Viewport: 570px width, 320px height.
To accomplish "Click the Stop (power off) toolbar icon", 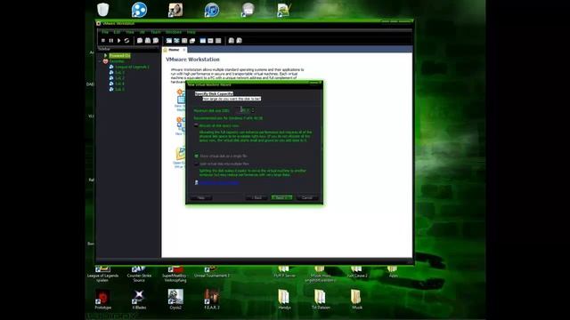I will tap(103, 41).
